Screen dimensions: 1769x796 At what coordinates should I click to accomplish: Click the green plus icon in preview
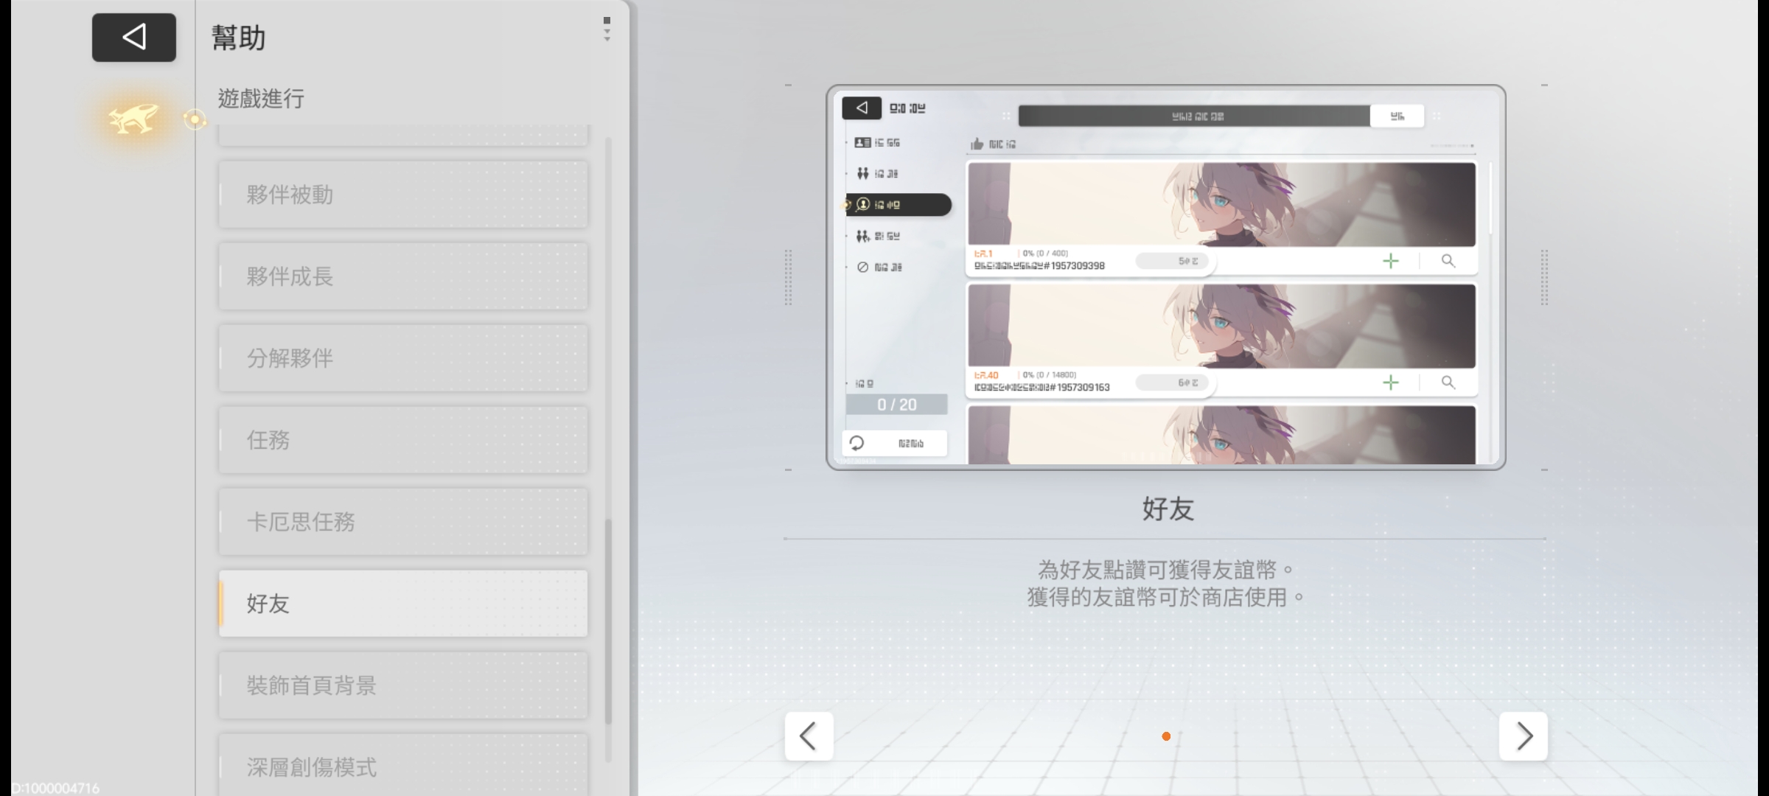click(x=1390, y=261)
